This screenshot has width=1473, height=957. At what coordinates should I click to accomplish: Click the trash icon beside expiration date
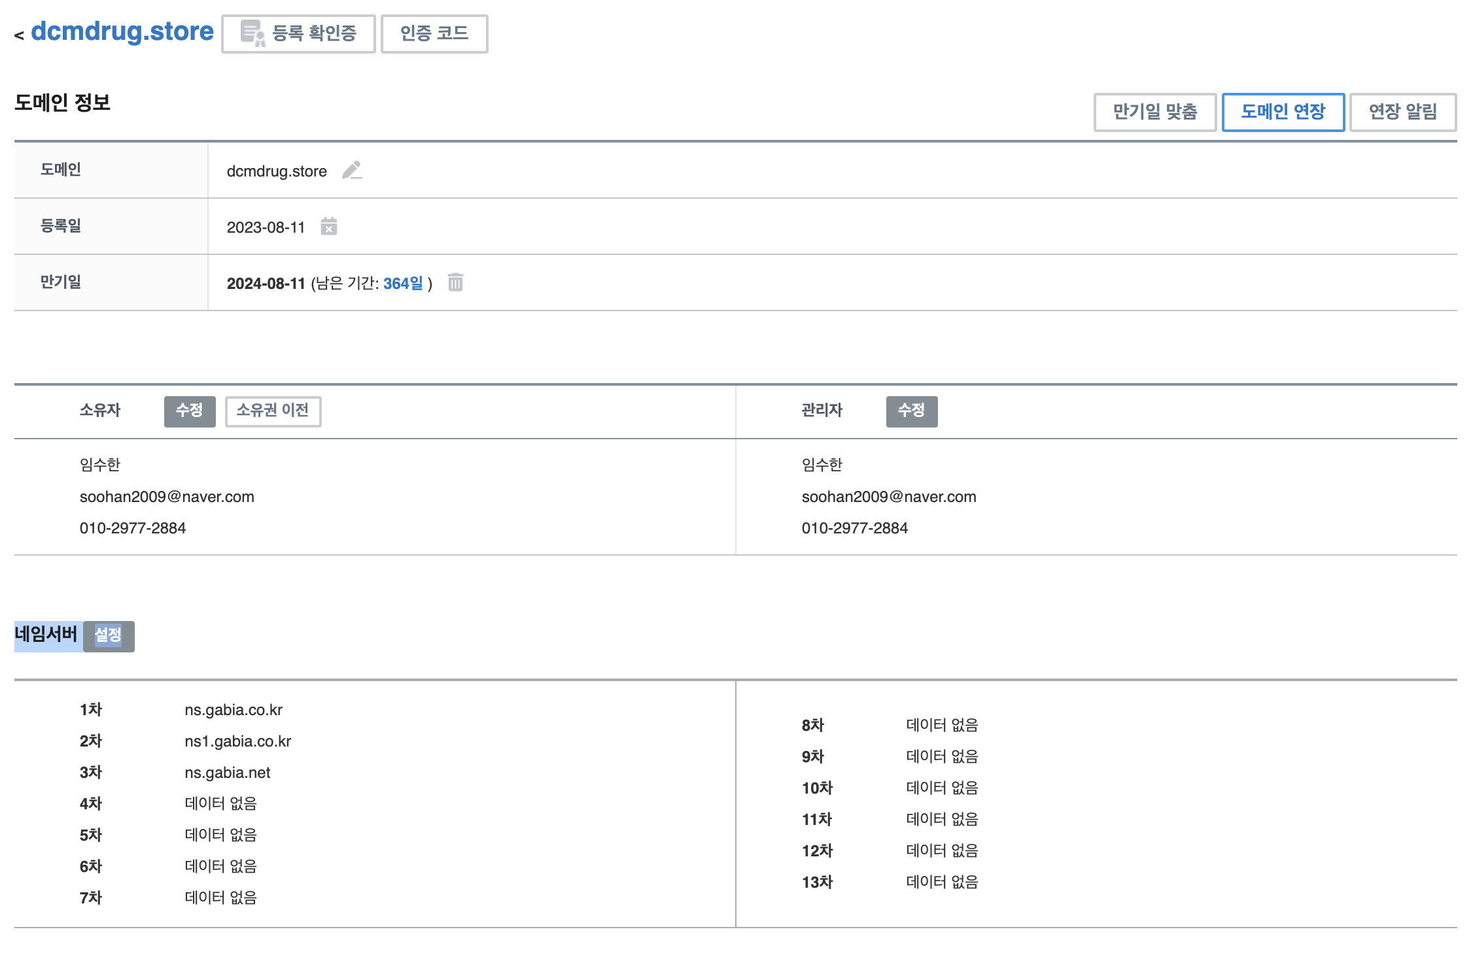[455, 282]
